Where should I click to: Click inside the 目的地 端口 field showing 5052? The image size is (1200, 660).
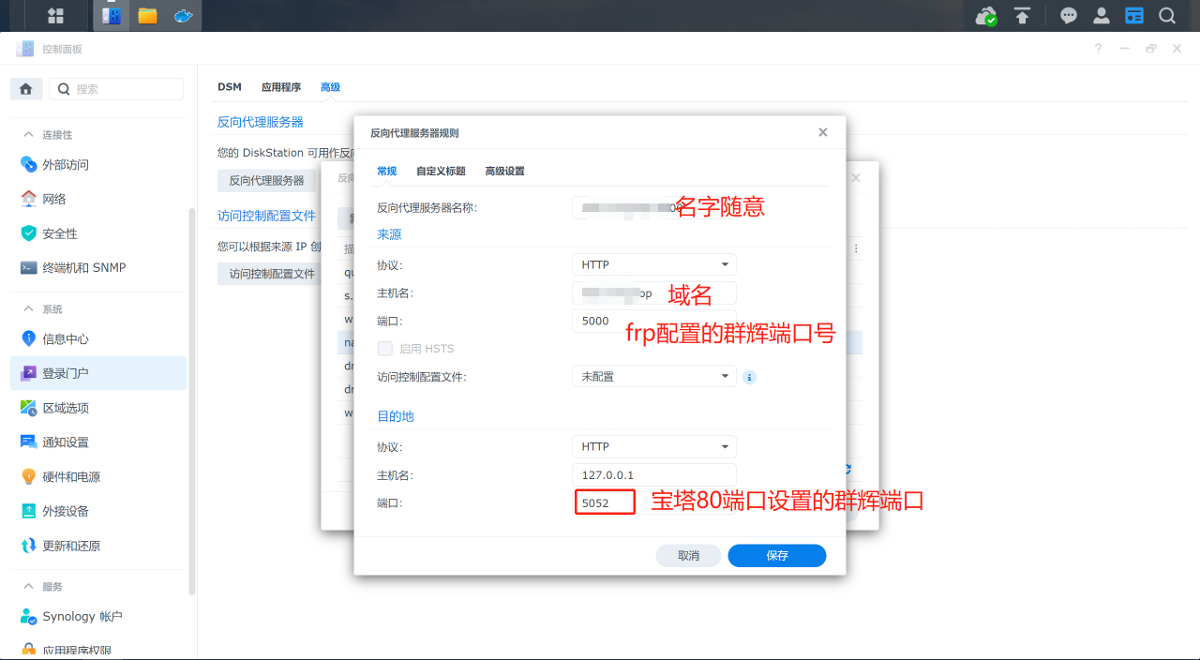click(604, 502)
